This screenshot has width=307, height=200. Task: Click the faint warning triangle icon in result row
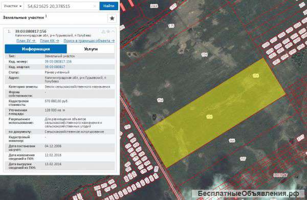(103, 32)
